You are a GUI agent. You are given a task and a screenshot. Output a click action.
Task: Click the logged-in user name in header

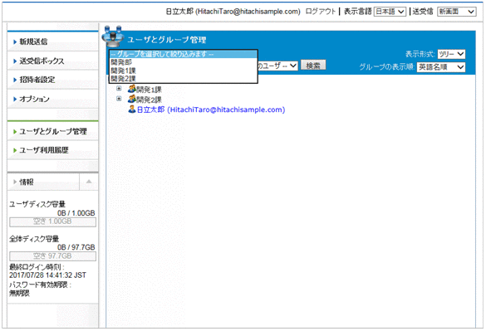coord(233,12)
